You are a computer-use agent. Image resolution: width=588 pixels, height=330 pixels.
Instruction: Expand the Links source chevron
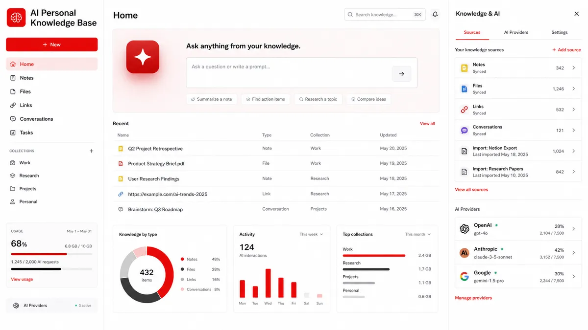point(574,110)
